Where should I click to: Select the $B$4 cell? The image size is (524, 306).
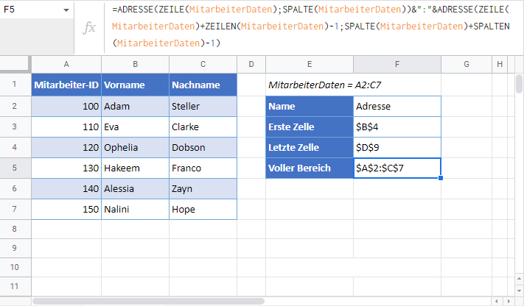point(397,127)
